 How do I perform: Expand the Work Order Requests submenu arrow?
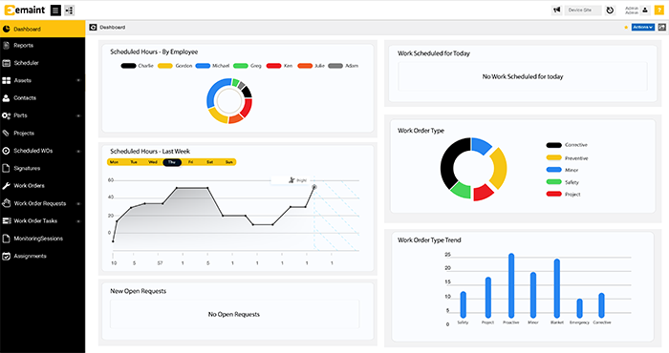click(x=78, y=203)
